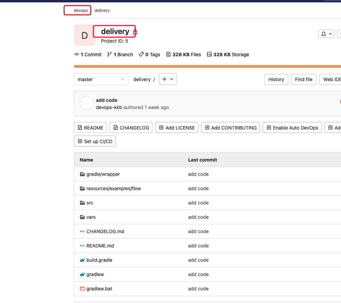Open the 0 Tags link
The height and width of the screenshot is (303, 341).
click(153, 55)
